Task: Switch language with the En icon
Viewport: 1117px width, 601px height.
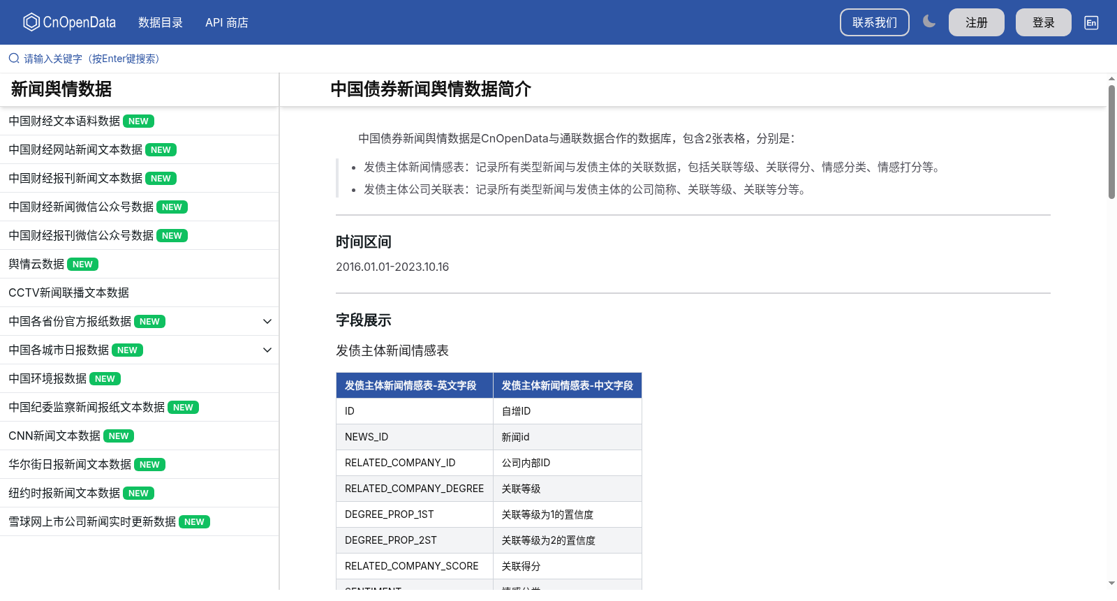Action: pyautogui.click(x=1091, y=22)
